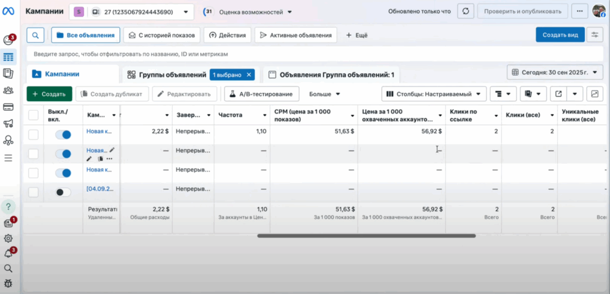Open the 'Частота' column header menu arrow
This screenshot has width=610, height=294.
(265, 115)
